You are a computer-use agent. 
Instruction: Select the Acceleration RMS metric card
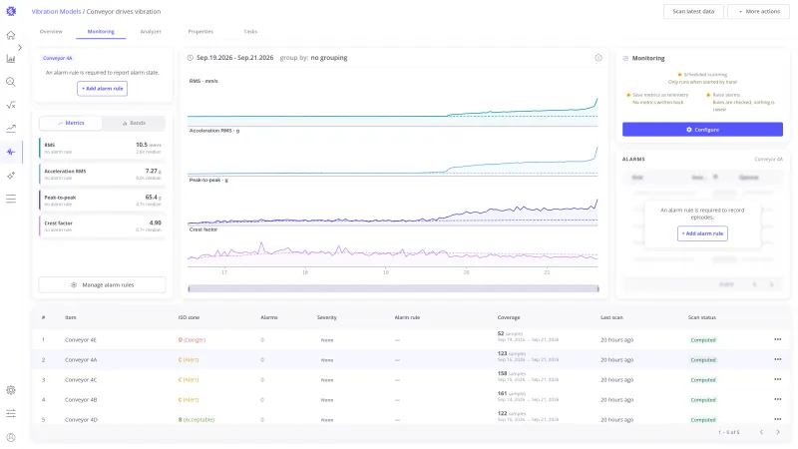(x=103, y=174)
